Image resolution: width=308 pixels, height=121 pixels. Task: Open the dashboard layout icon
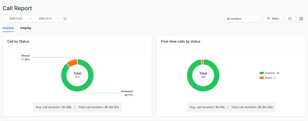pos(301,19)
